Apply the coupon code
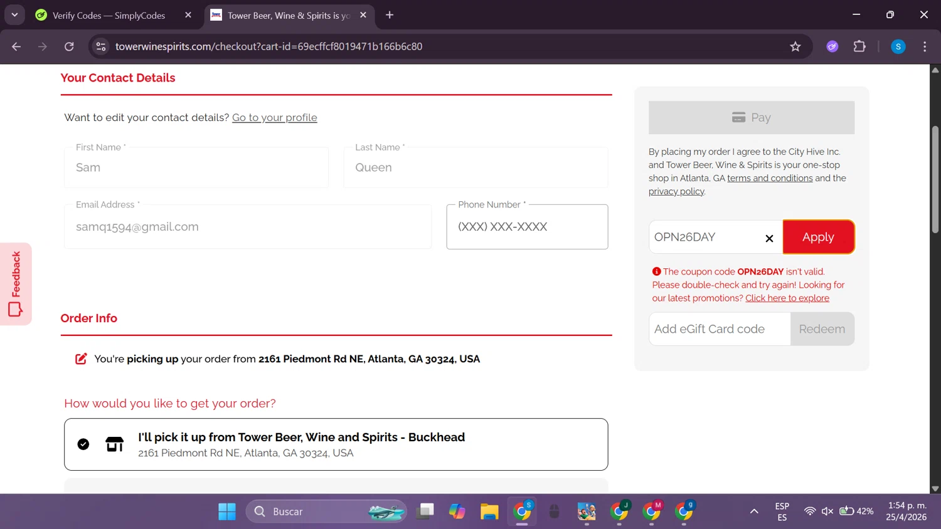Image resolution: width=941 pixels, height=529 pixels. (818, 237)
